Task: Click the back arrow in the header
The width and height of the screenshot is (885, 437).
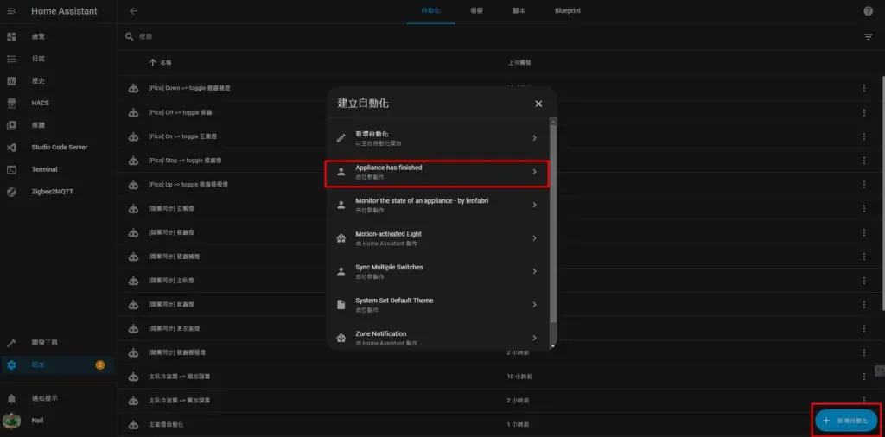Action: click(133, 11)
